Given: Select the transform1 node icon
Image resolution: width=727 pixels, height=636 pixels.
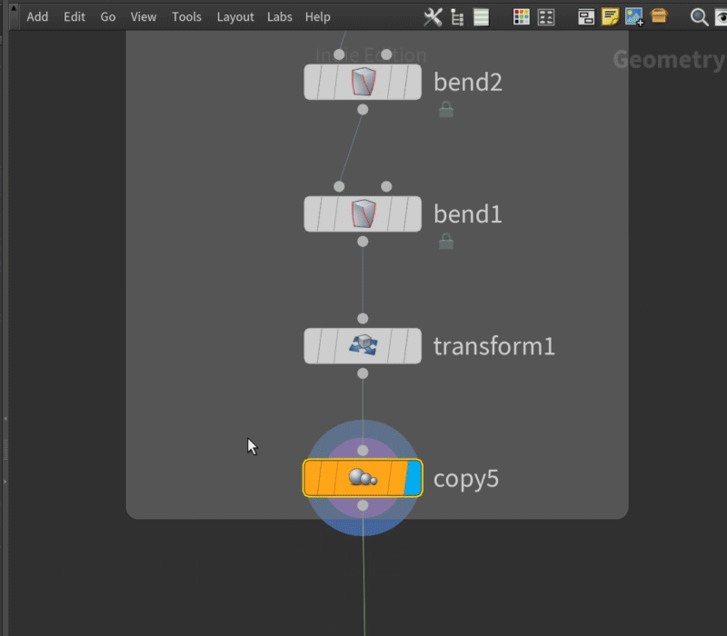Looking at the screenshot, I should [x=363, y=346].
